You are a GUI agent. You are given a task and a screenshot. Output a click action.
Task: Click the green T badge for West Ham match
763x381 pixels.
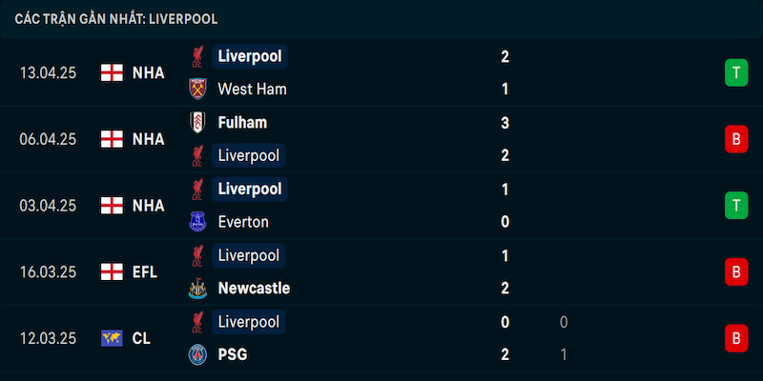736,73
